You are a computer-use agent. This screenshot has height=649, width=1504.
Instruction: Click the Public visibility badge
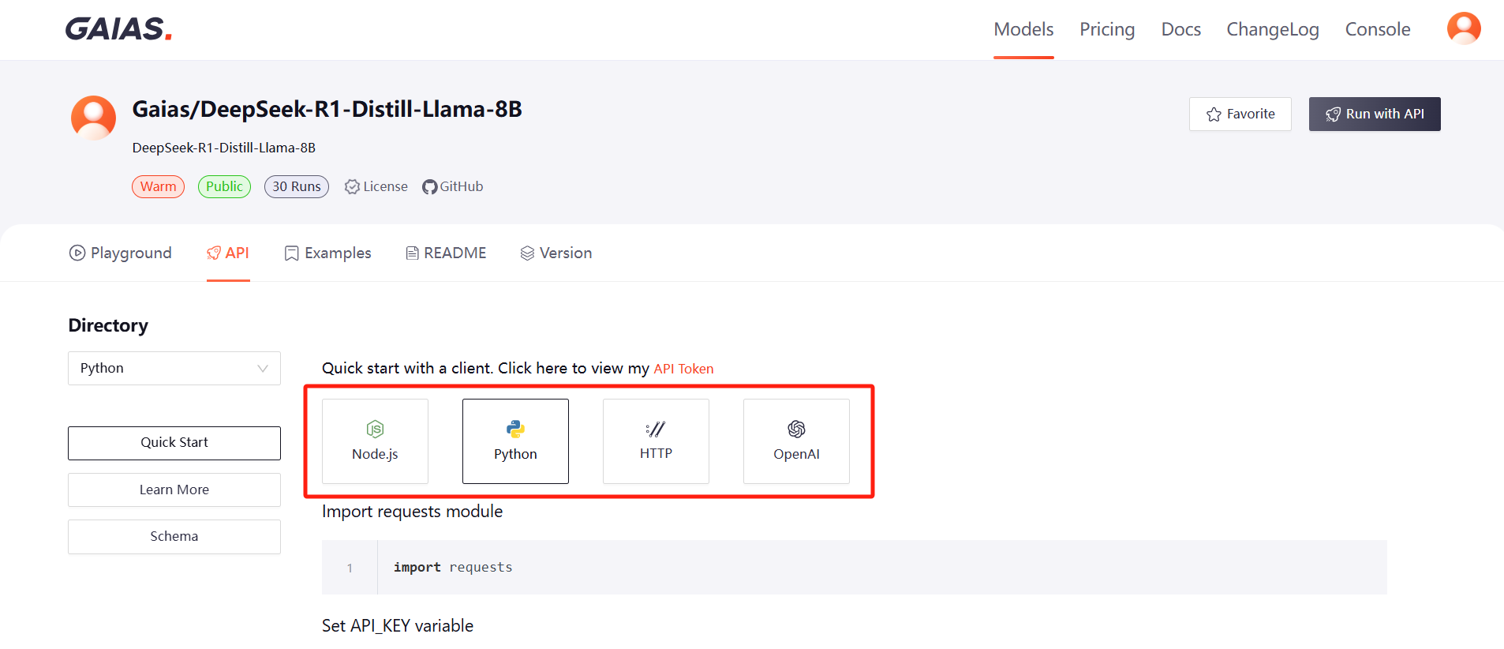point(224,186)
